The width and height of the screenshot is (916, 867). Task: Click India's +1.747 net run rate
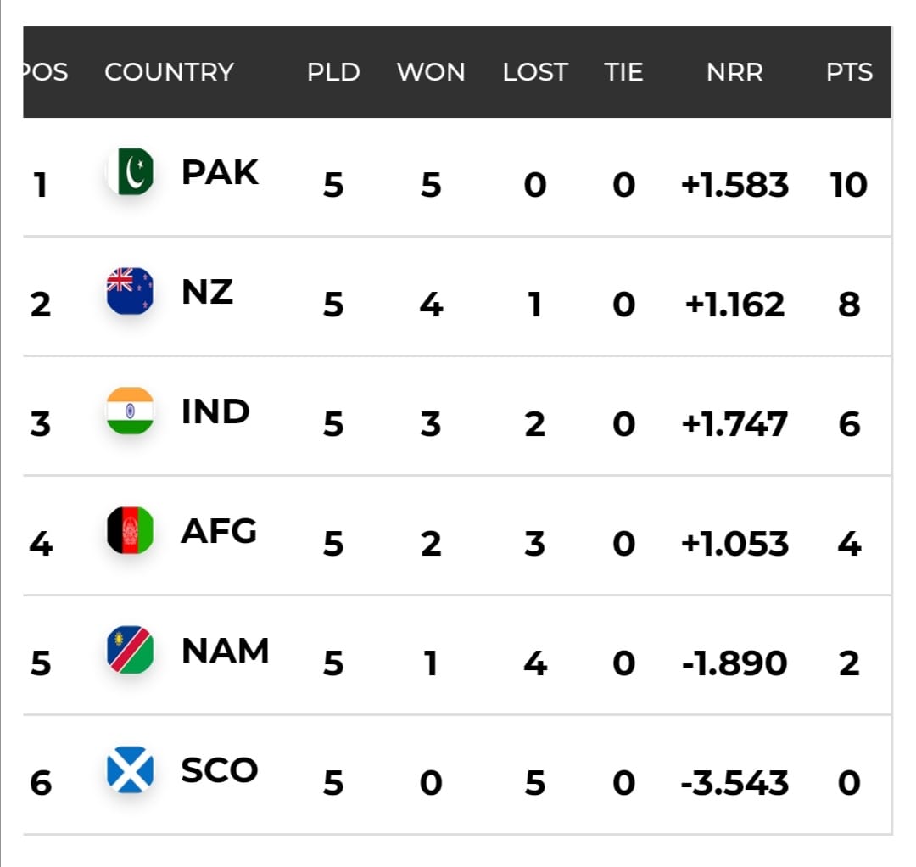click(734, 424)
